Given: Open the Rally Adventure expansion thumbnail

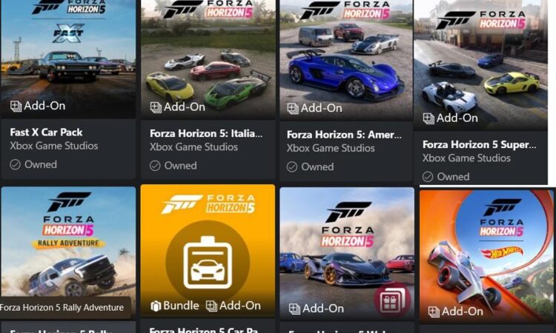Looking at the screenshot, I should (68, 252).
